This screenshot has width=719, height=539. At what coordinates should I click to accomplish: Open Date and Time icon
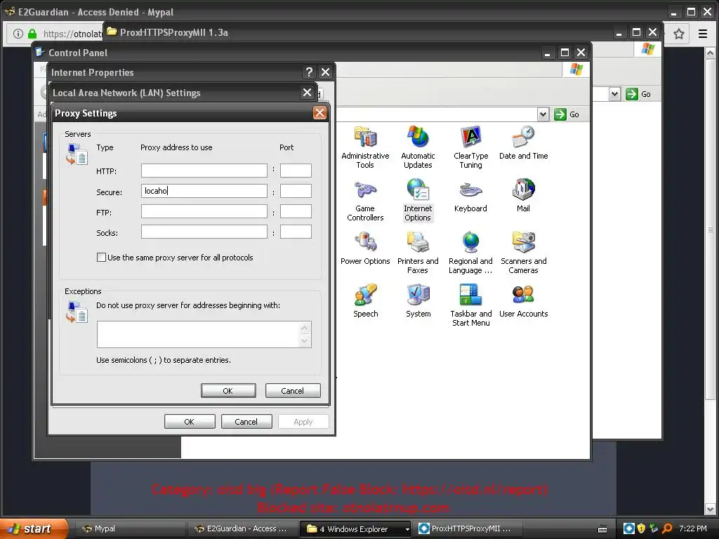(x=523, y=142)
